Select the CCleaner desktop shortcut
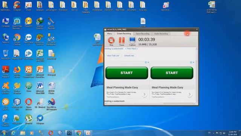Viewport: 241px width, 136px height. click(17, 6)
